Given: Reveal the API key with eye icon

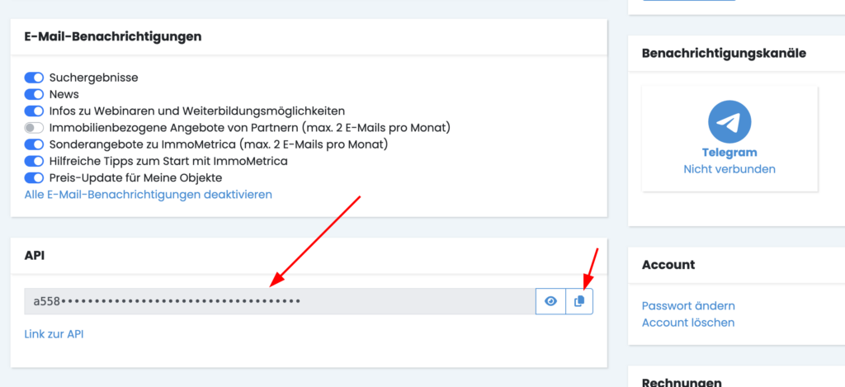Looking at the screenshot, I should pyautogui.click(x=551, y=302).
